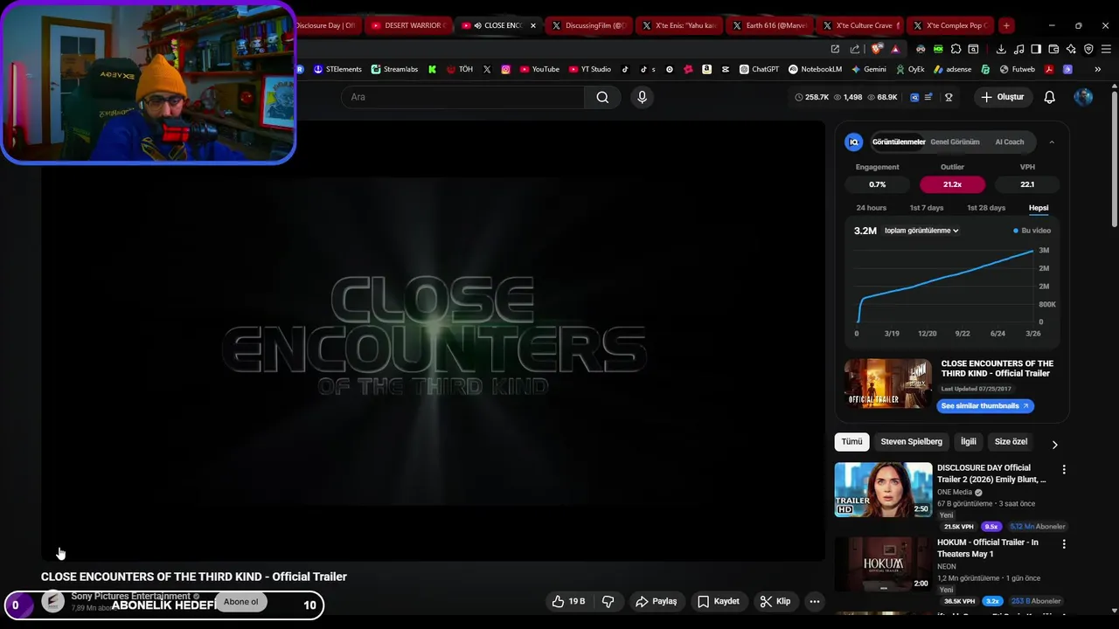
Task: Open the Instagram bookmark icon
Action: [505, 69]
